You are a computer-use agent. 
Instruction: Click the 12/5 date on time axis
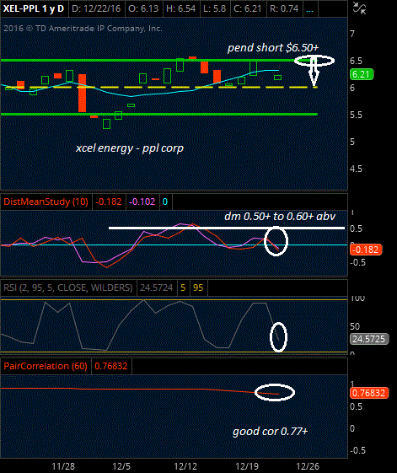click(x=121, y=466)
